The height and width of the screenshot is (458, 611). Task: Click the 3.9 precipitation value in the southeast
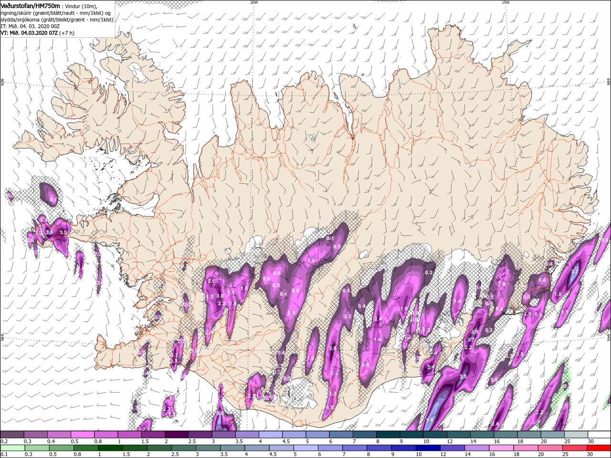[474, 332]
